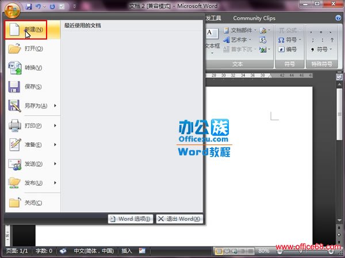The height and width of the screenshot is (258, 345).
Task: Click the open folder icon beside 打开
Action: (x=14, y=49)
